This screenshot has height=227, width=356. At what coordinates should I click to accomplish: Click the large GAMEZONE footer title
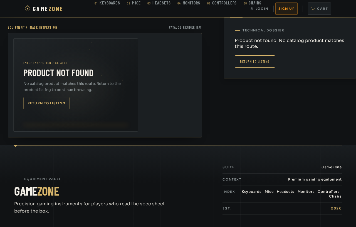(x=37, y=191)
